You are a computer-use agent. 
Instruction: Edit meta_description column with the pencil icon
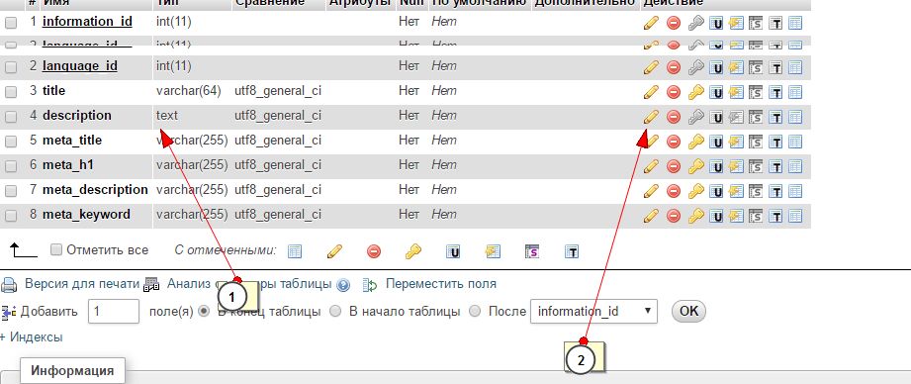click(x=651, y=191)
